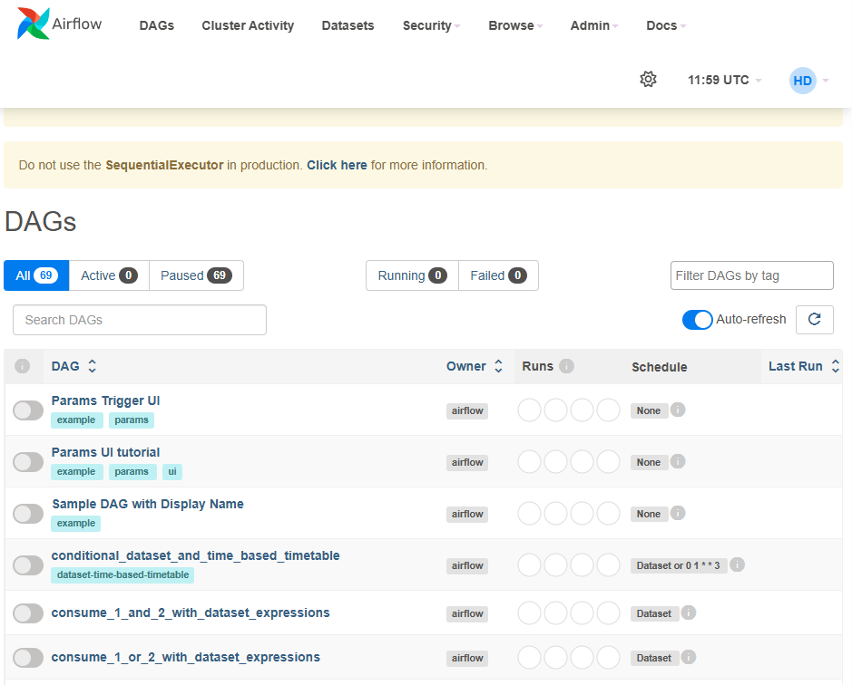Filter by Failed 0 DAGs

[498, 275]
